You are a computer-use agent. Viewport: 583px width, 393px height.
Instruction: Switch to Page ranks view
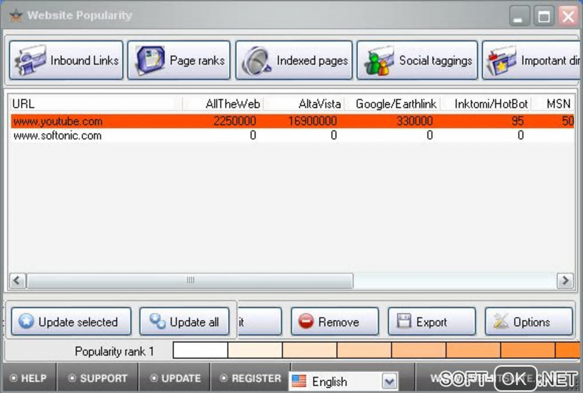point(179,60)
